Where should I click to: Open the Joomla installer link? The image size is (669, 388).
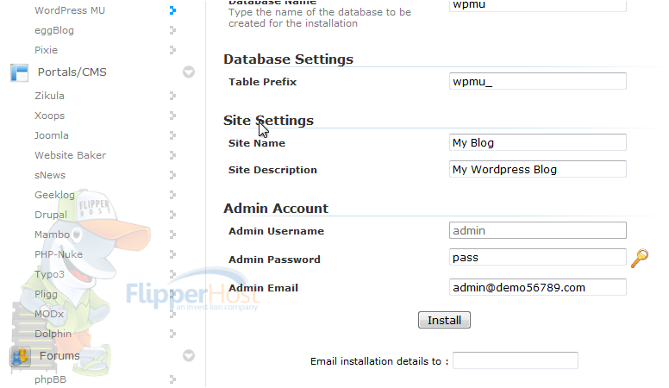pos(52,135)
